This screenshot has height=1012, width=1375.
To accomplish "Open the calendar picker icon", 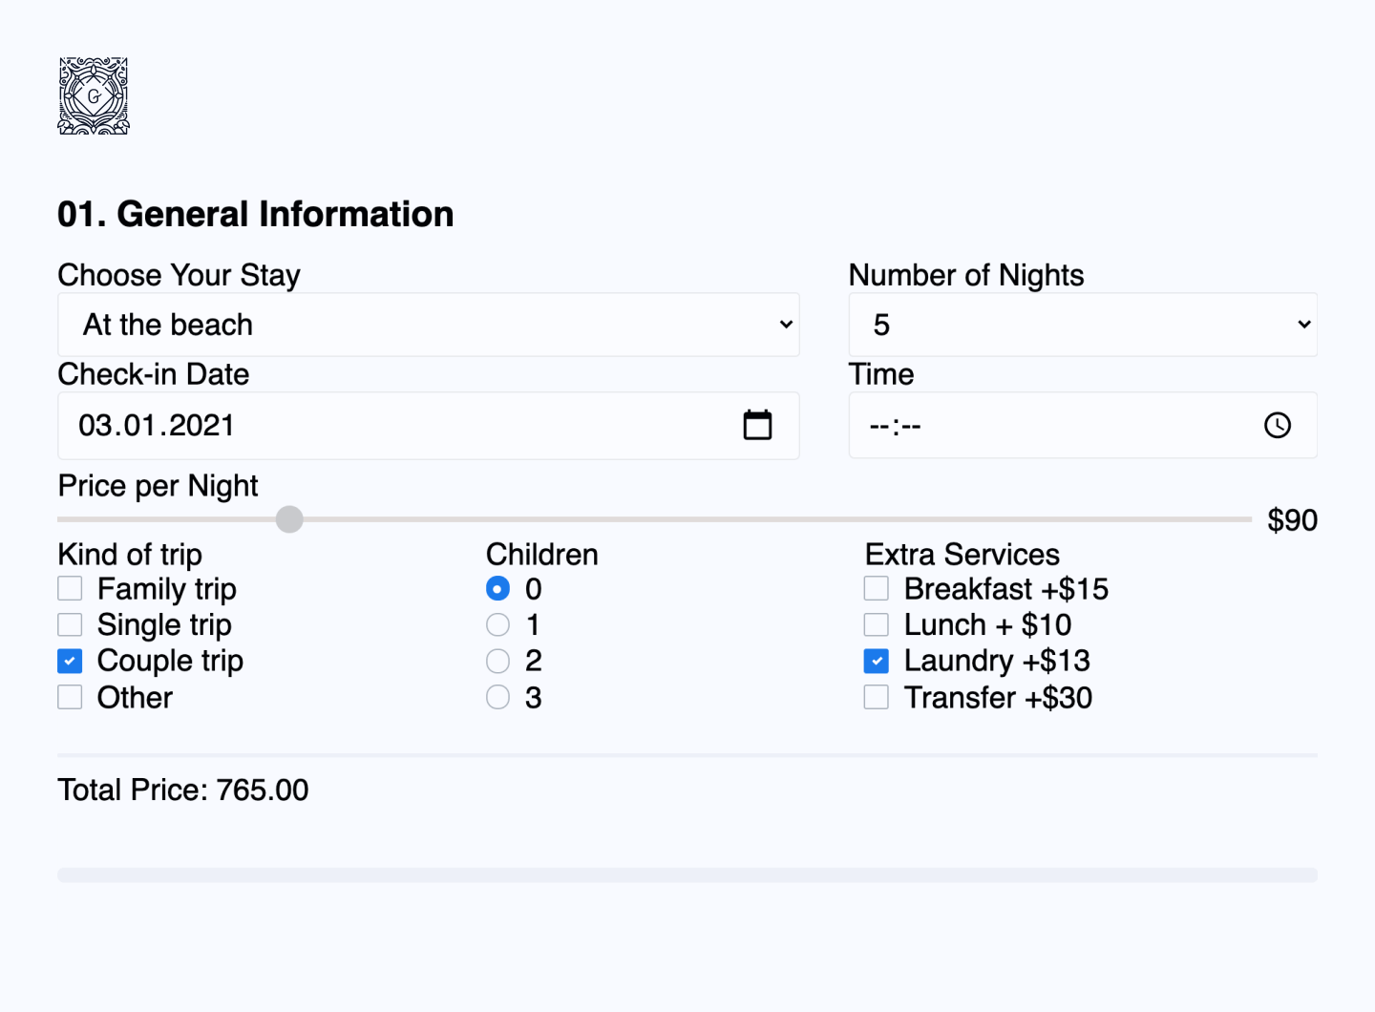I will click(757, 425).
